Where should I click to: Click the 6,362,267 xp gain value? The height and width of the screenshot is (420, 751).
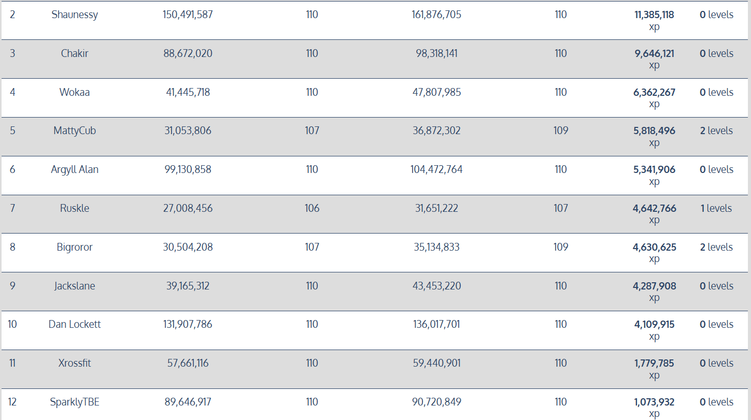pos(654,93)
